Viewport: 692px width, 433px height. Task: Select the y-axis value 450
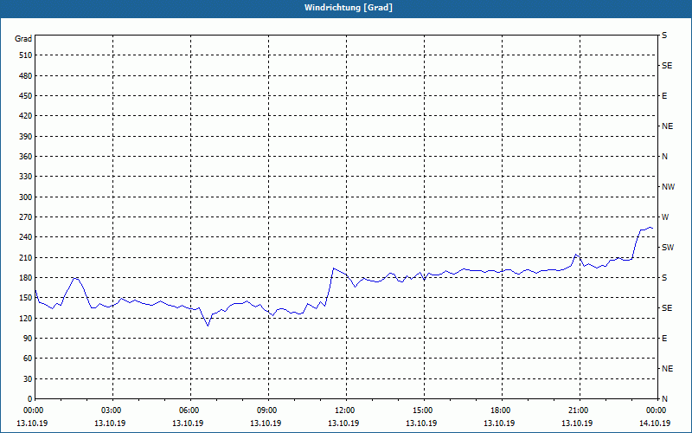tap(26, 96)
